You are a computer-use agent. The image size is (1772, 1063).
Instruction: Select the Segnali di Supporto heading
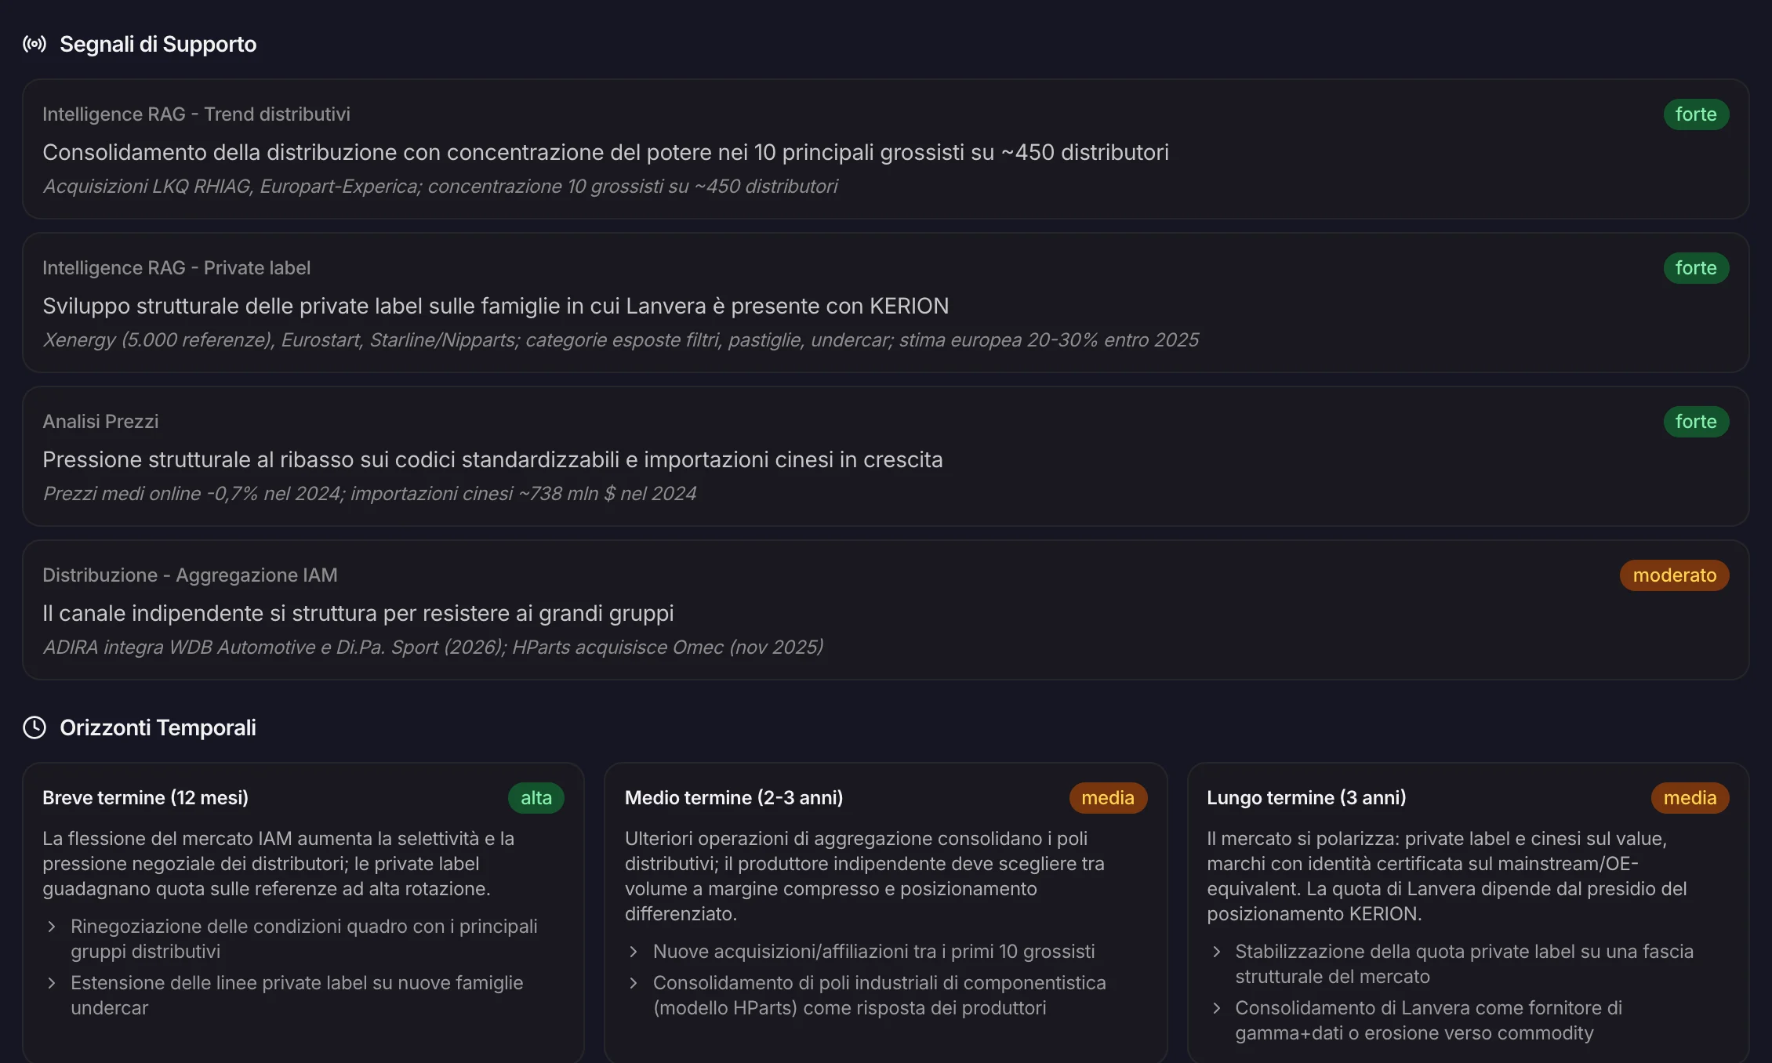[x=158, y=44]
